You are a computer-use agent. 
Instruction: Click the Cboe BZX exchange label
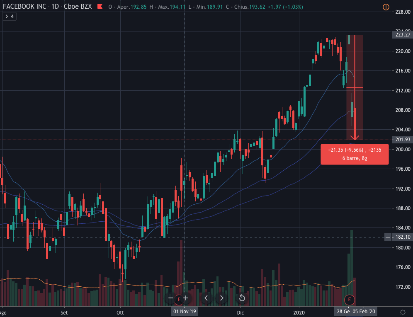pos(78,7)
